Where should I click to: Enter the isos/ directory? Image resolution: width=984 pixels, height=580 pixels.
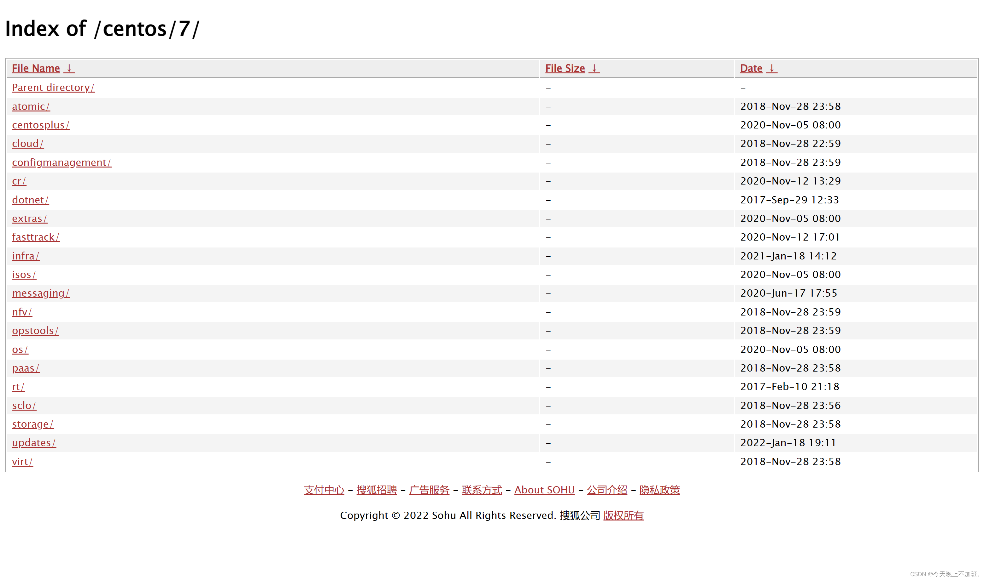(24, 274)
